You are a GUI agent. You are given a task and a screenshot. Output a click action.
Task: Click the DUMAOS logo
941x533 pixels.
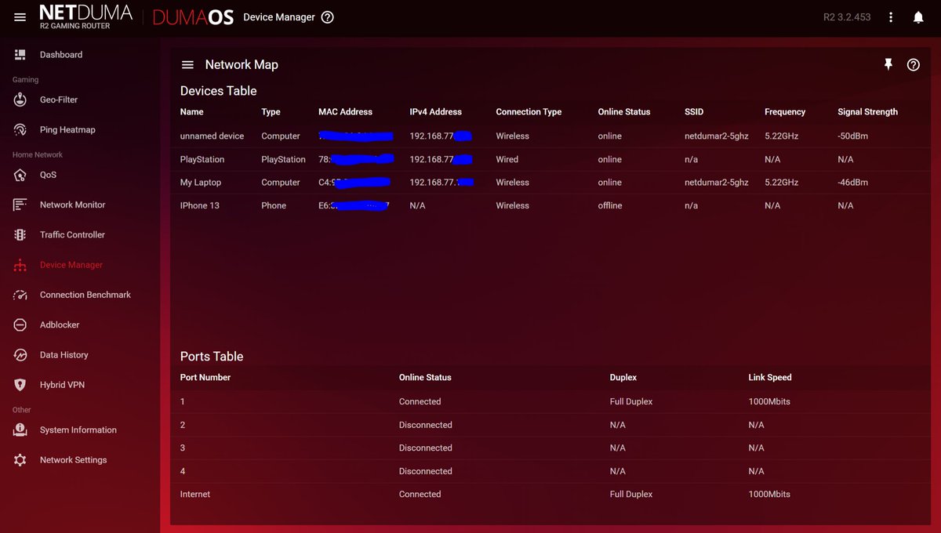[x=193, y=17]
